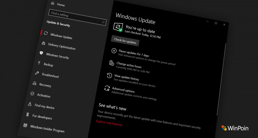Click the Home icon in the sidebar
258x138 pixels.
53,3
